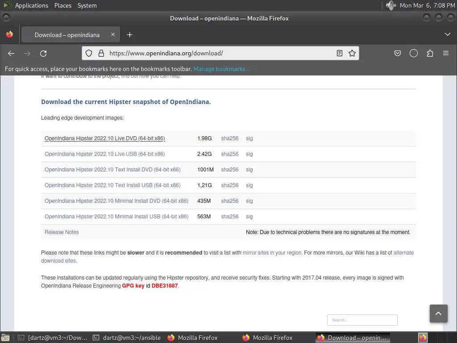Open the Places menu
Viewport: 457px width, 343px height.
[x=62, y=5]
